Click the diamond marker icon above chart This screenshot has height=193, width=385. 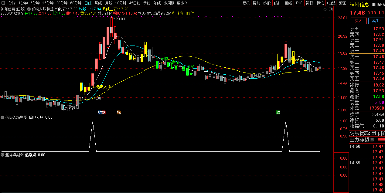(325, 9)
